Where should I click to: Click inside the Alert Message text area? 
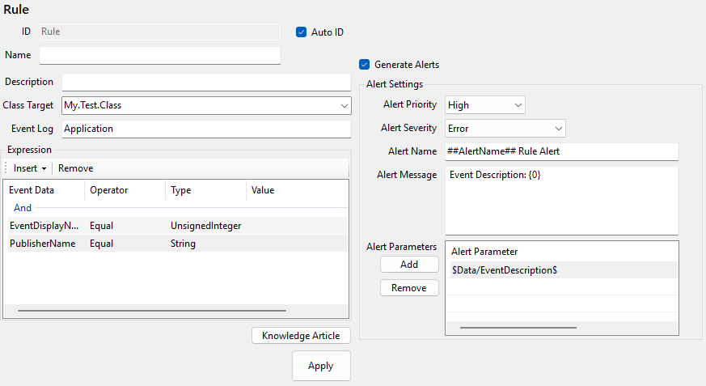pos(561,202)
